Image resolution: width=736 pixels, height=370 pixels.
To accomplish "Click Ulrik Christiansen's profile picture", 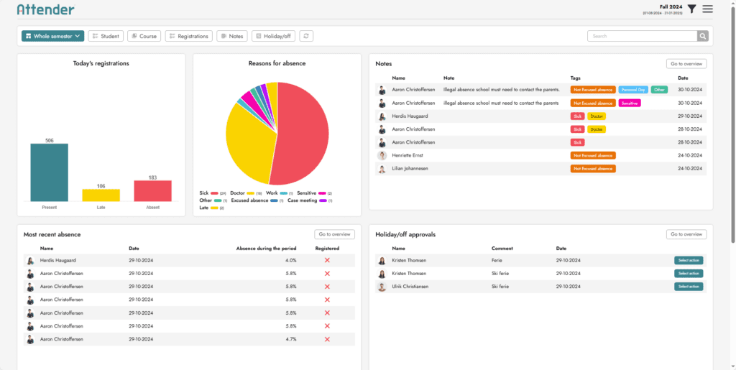I will (382, 287).
